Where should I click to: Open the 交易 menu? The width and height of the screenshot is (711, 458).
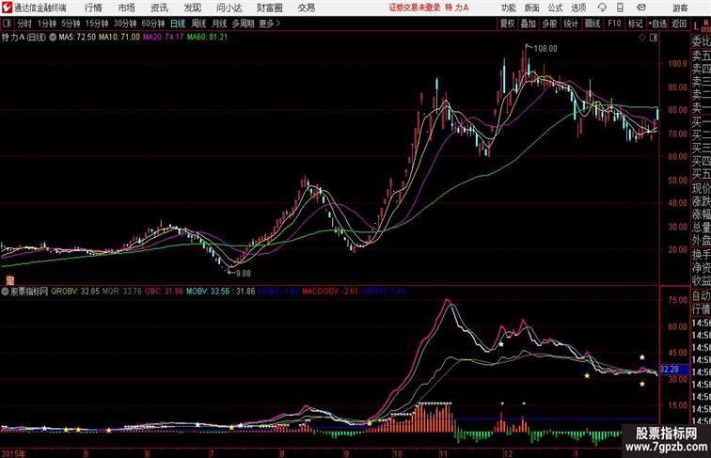pyautogui.click(x=307, y=8)
